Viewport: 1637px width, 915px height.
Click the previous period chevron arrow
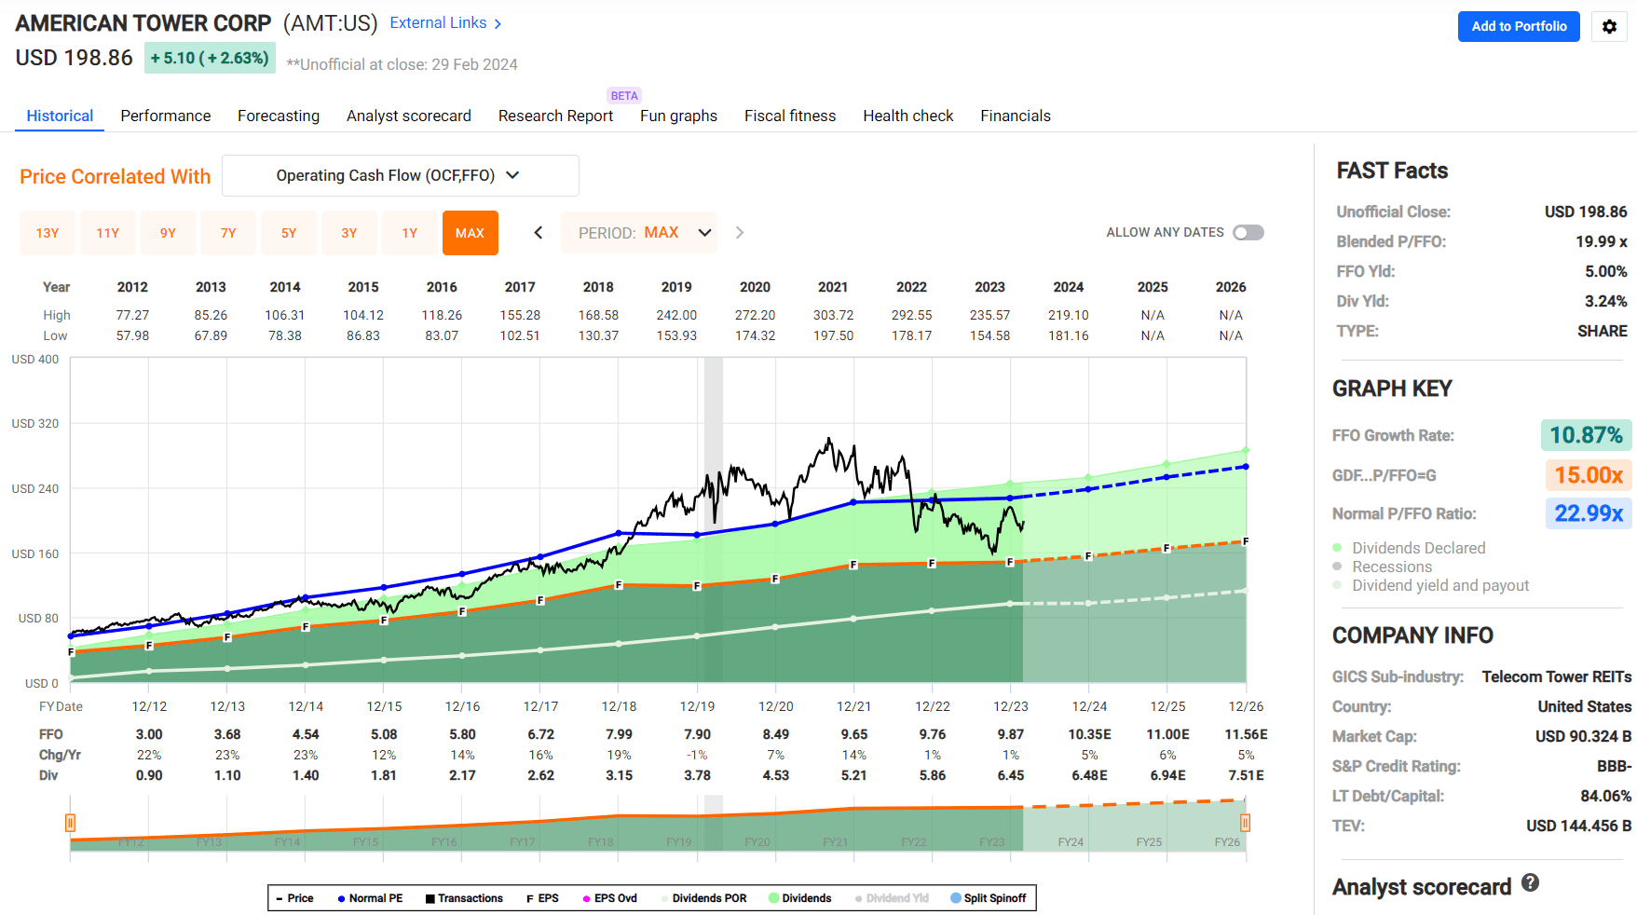pyautogui.click(x=538, y=232)
